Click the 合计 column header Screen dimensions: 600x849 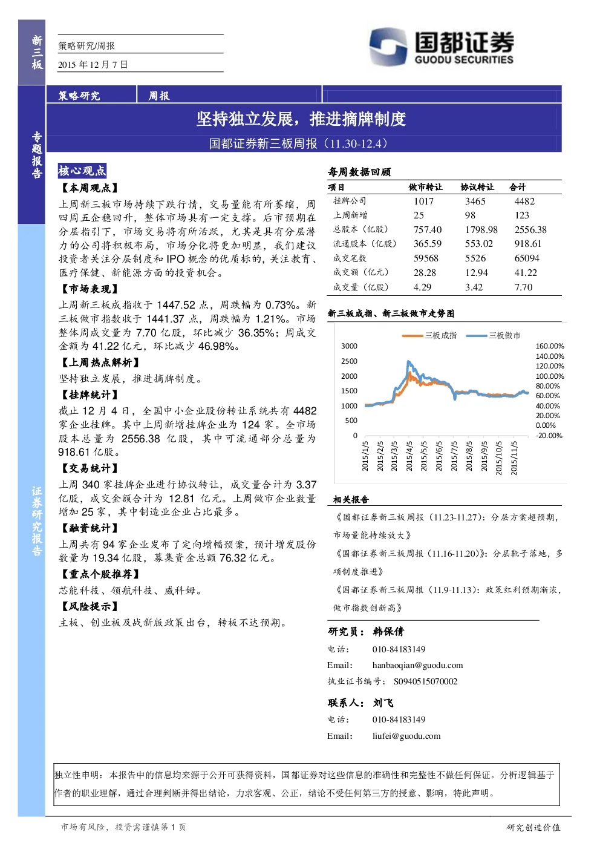pyautogui.click(x=518, y=187)
